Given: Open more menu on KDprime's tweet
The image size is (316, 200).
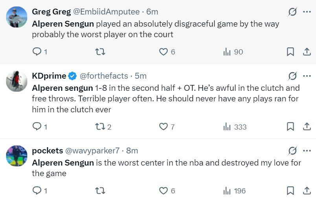Looking at the screenshot, I should pos(307,76).
